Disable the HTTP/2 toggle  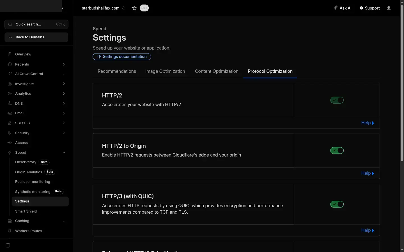(337, 100)
